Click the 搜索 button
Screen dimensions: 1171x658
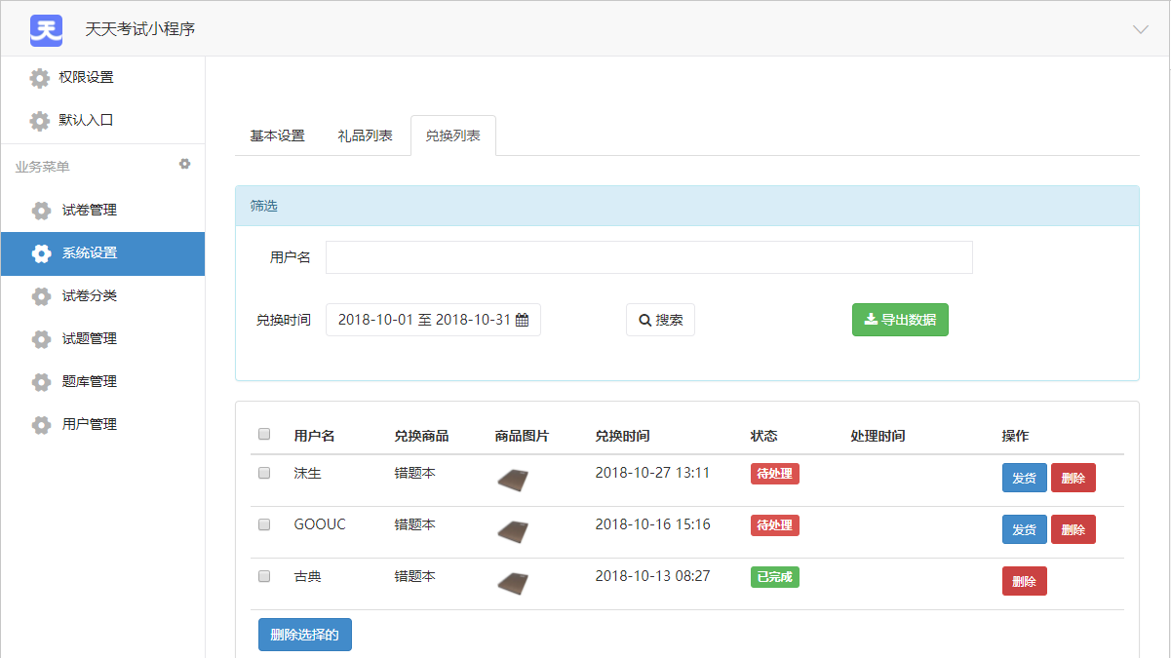click(660, 320)
